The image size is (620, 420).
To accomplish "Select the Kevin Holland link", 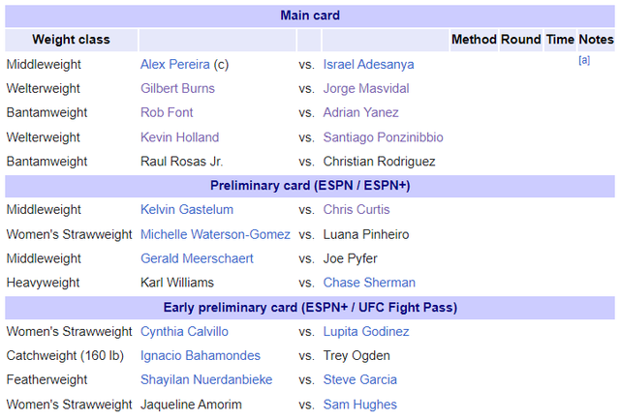I will pyautogui.click(x=179, y=137).
